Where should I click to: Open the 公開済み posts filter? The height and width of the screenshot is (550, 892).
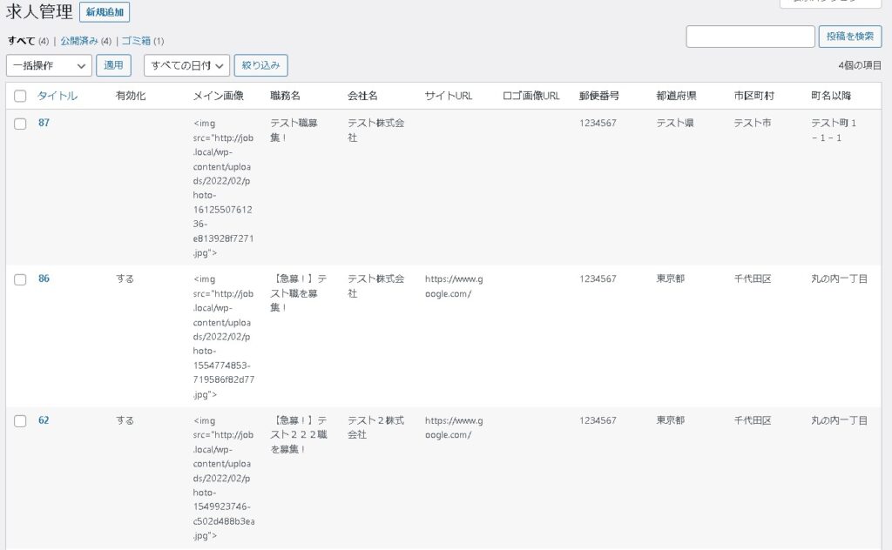79,41
